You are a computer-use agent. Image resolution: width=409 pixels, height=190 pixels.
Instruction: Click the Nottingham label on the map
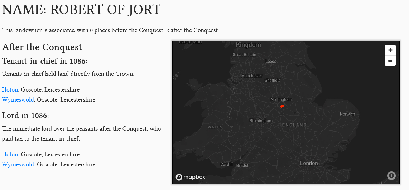[x=281, y=99]
